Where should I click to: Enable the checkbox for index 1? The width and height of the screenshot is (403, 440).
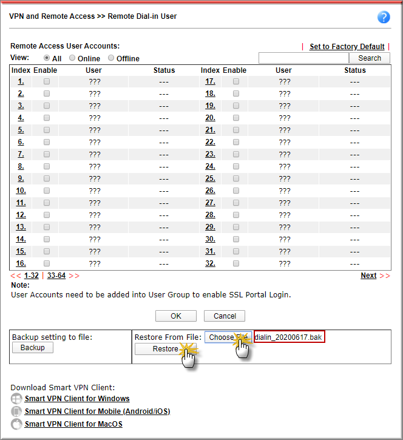click(47, 81)
